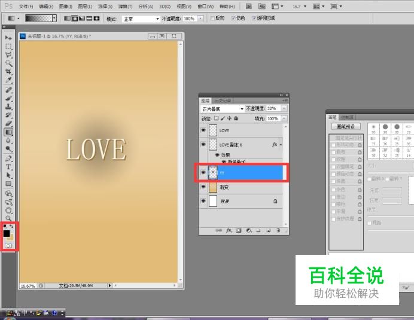This screenshot has height=320, width=414.
Task: Open the 选择(S) menu
Action: tap(105, 7)
